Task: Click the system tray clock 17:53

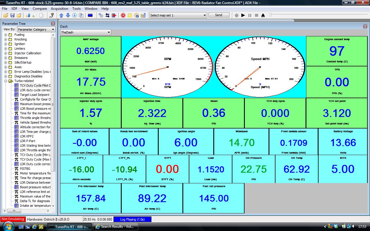Action: coord(362,227)
